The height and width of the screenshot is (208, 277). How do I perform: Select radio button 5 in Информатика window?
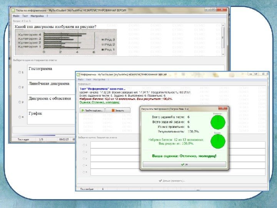(x=84, y=172)
